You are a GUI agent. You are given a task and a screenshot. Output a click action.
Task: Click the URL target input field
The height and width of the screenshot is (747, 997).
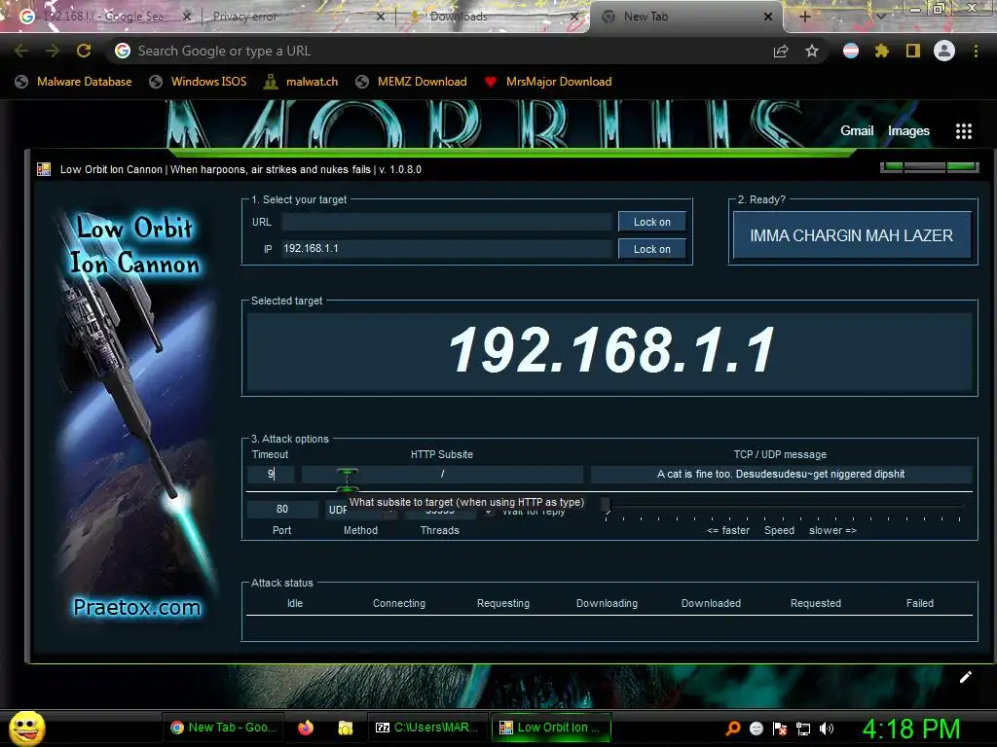click(x=446, y=222)
